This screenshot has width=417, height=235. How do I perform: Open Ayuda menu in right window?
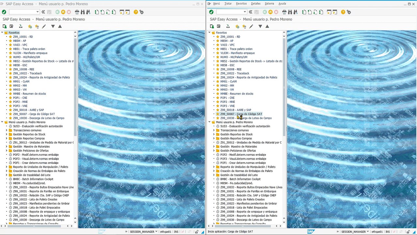pos(282,4)
